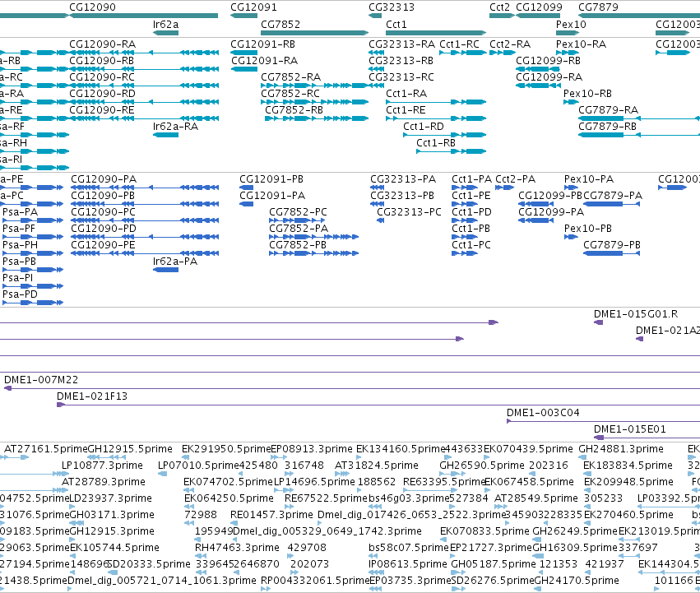
Task: Click transcript CG32313-RA
Action: click(377, 53)
